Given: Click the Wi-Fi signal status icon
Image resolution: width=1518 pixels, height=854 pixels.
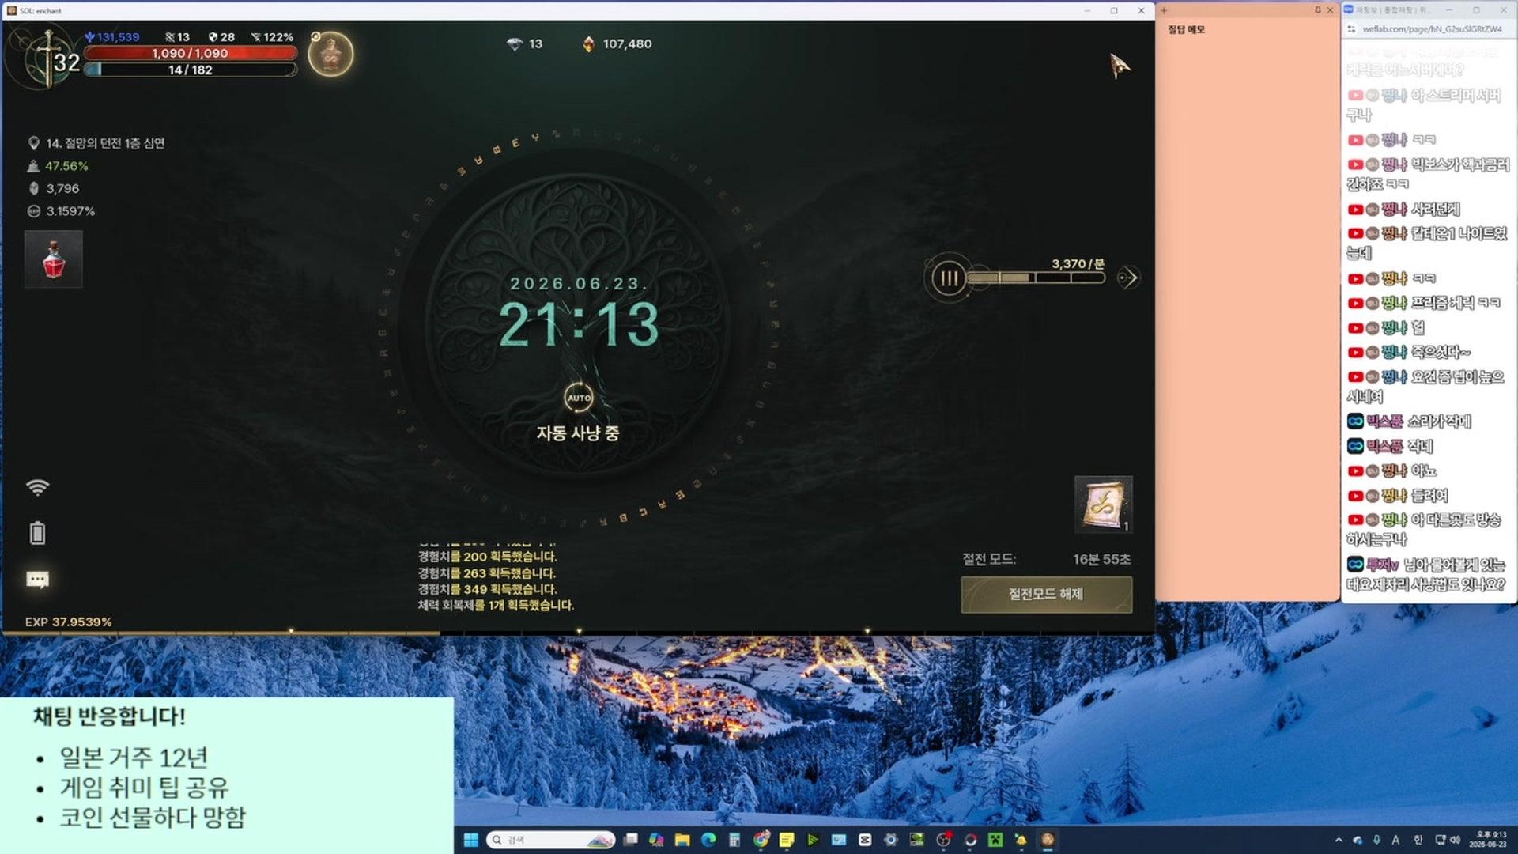Looking at the screenshot, I should click(x=37, y=487).
